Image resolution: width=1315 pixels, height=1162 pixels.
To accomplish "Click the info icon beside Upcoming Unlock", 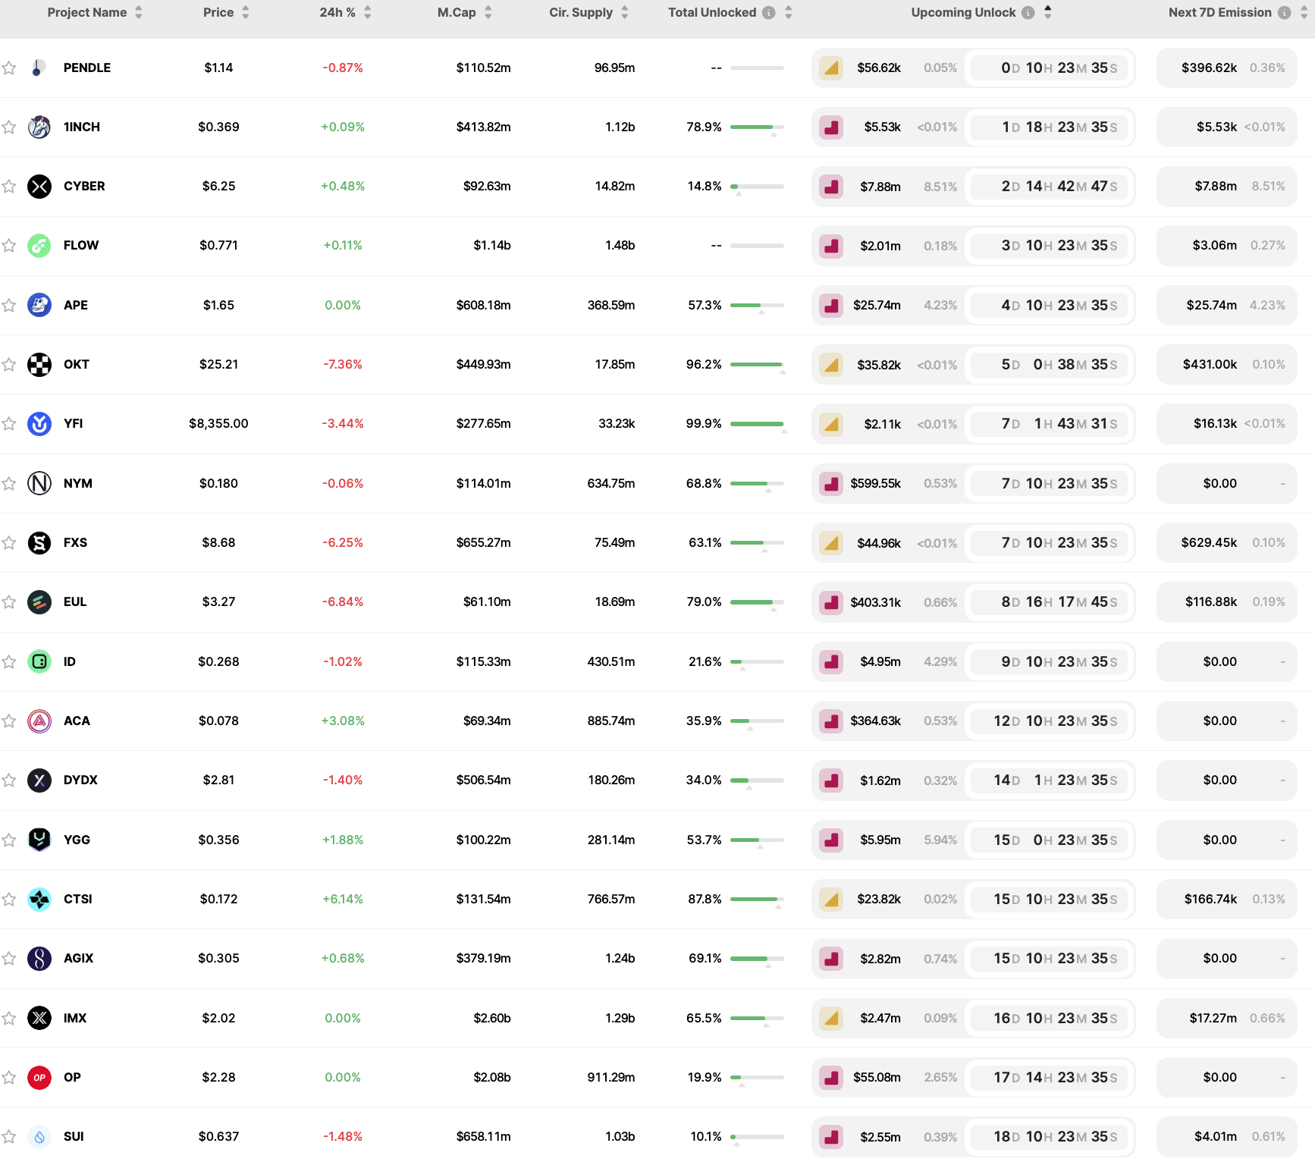I will click(1028, 13).
